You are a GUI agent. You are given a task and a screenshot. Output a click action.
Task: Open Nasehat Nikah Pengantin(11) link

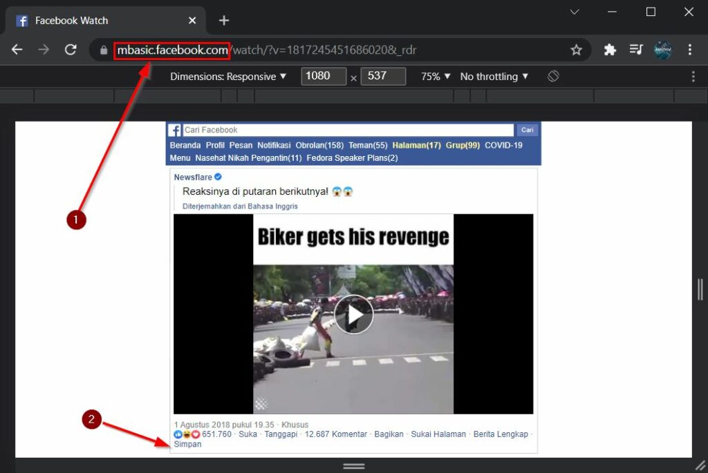coord(248,158)
